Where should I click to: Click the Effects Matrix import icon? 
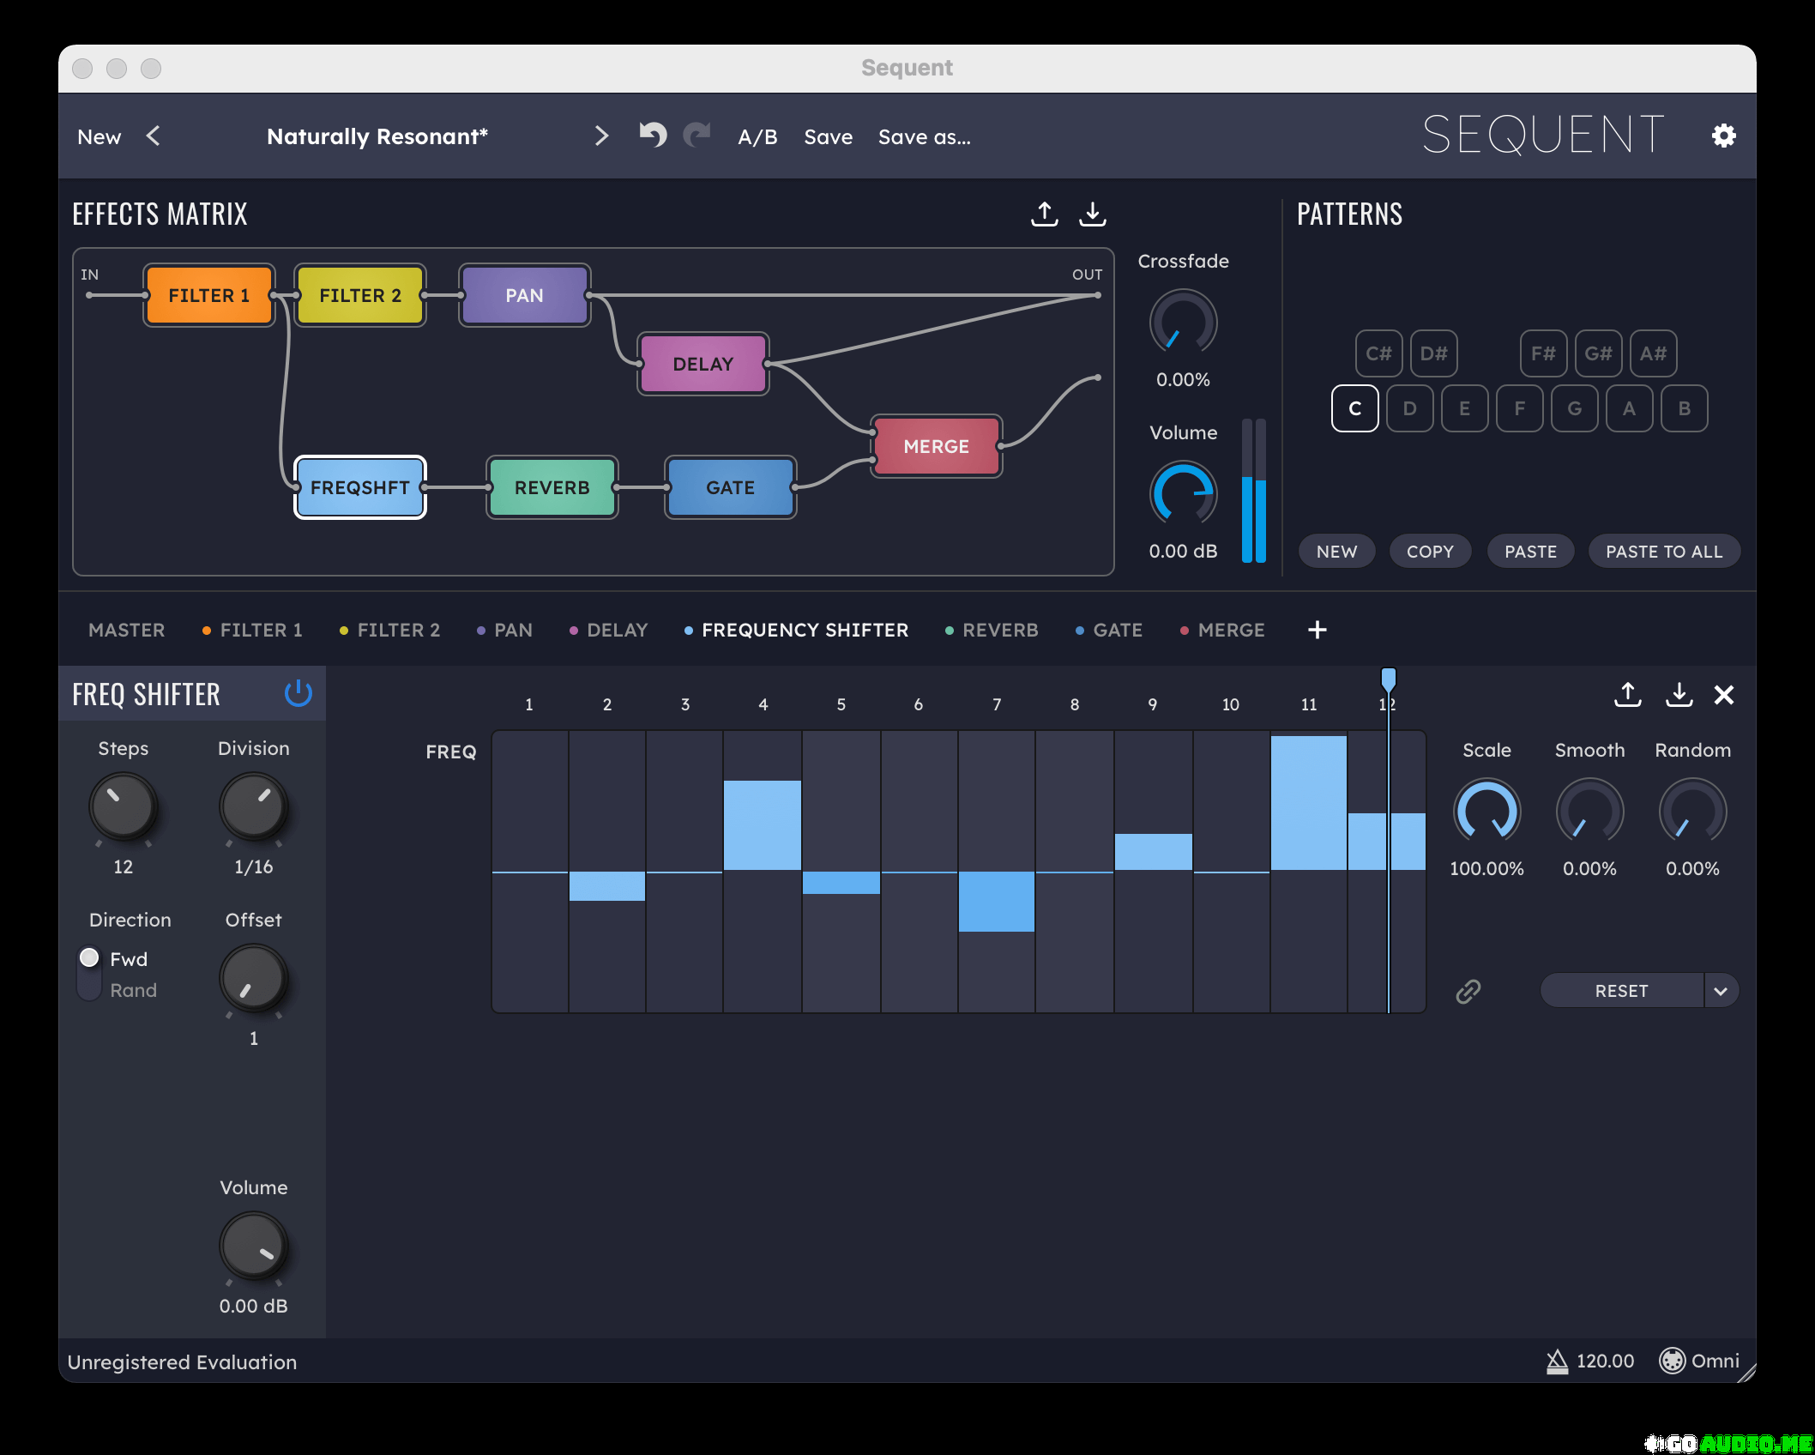click(x=1092, y=214)
